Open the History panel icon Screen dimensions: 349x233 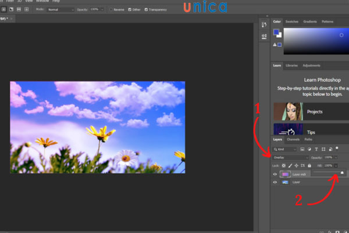263,24
